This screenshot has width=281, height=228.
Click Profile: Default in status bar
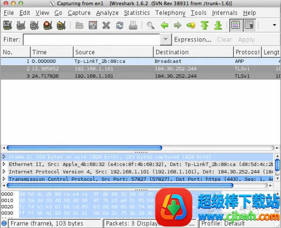tap(223, 223)
